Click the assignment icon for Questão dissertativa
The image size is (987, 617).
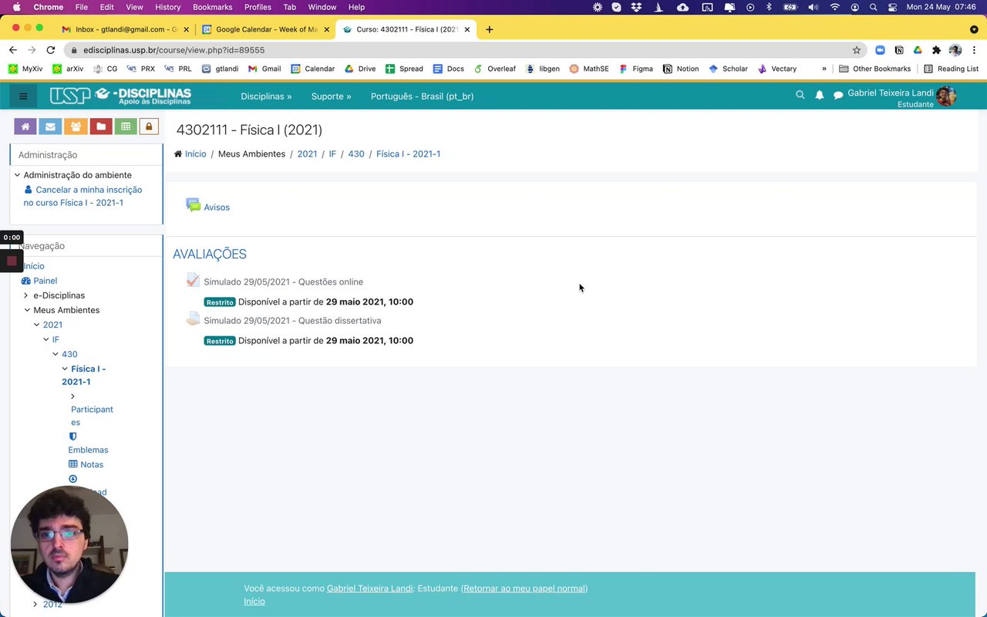[x=193, y=319]
